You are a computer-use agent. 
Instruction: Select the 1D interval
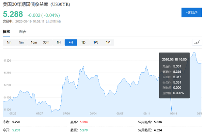83,42
